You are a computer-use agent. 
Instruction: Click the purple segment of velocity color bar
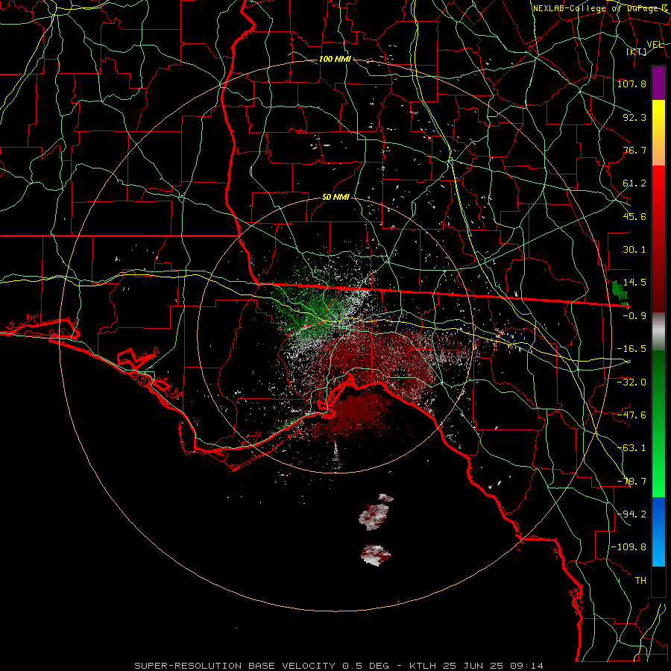point(658,84)
